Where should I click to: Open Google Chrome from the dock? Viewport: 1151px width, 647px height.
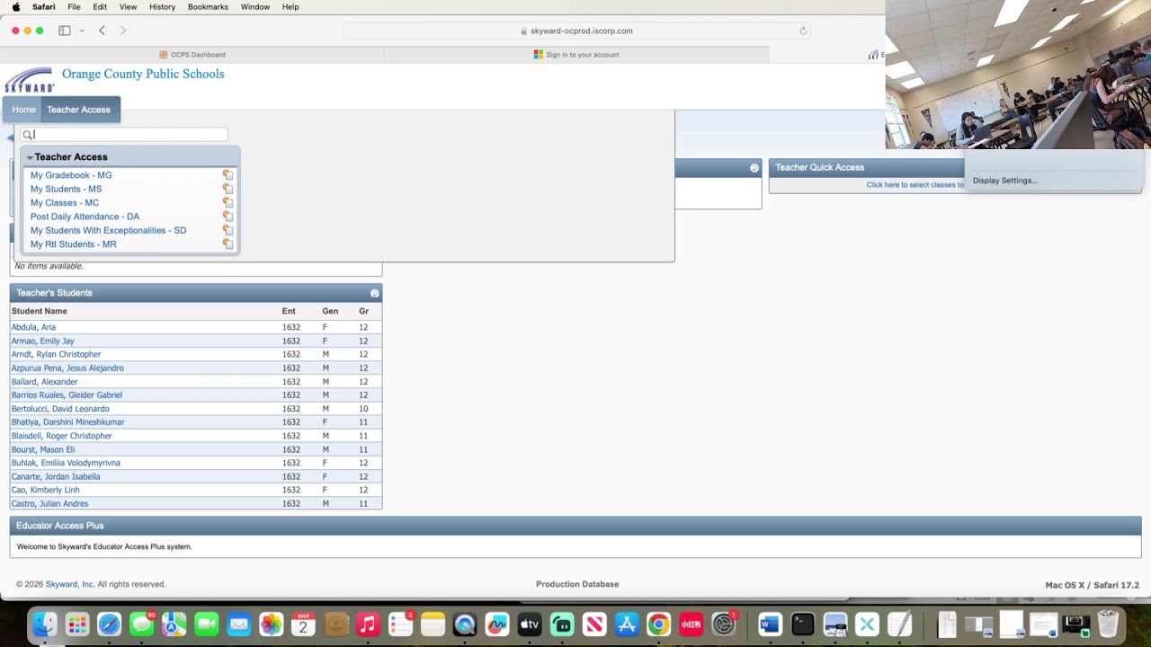[659, 624]
